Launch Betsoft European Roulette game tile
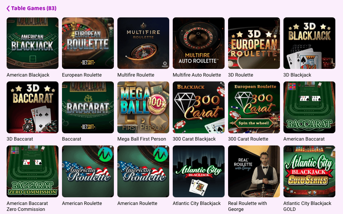The height and width of the screenshot is (214, 343). (x=88, y=43)
